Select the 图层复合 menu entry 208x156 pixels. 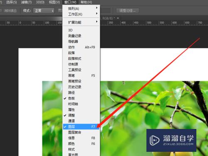click(81, 132)
